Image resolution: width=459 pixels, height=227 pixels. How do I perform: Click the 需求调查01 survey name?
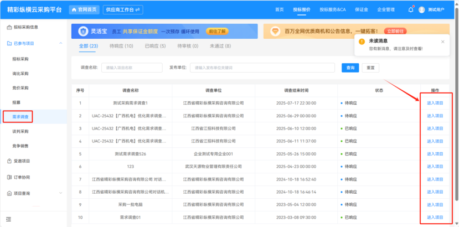pyautogui.click(x=131, y=218)
